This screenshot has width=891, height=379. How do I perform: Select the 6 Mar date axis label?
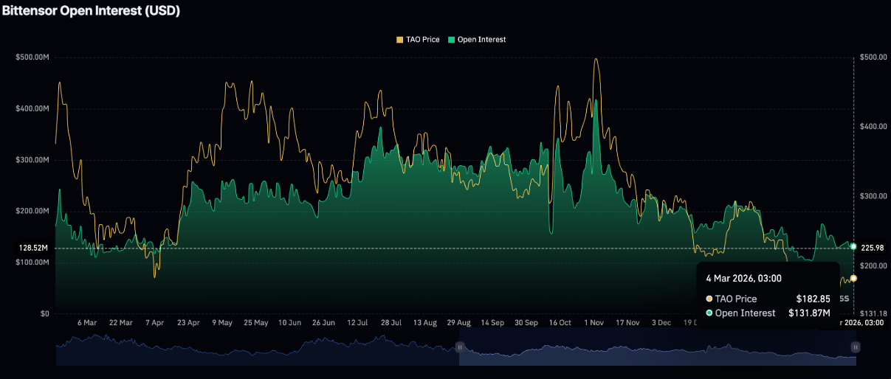(86, 323)
